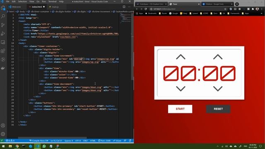Split the editor to the right
Image resolution: width=265 pixels, height=149 pixels.
[124, 7]
